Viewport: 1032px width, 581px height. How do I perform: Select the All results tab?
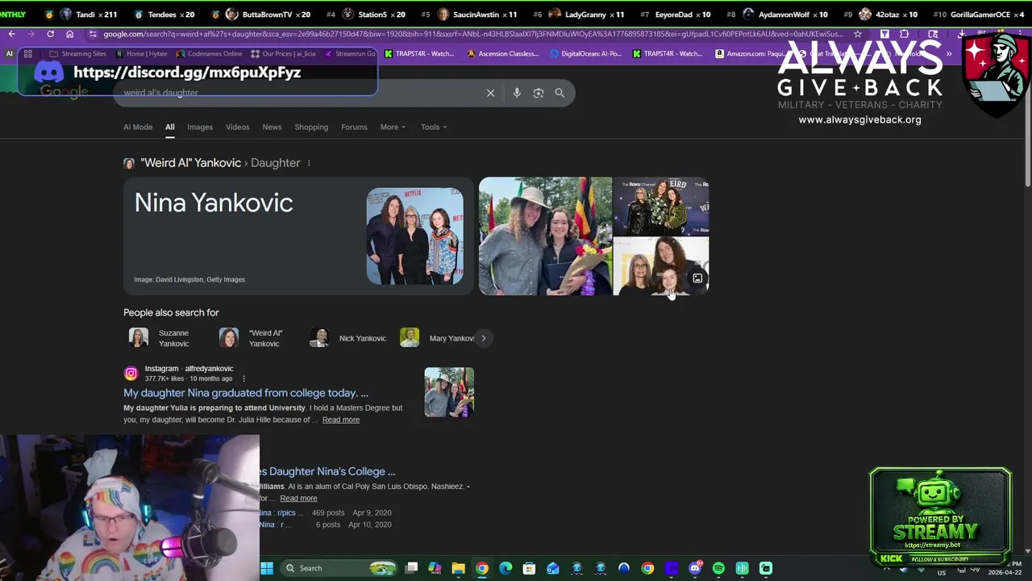[170, 127]
